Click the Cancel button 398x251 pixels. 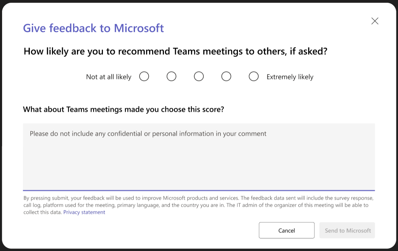(286, 230)
